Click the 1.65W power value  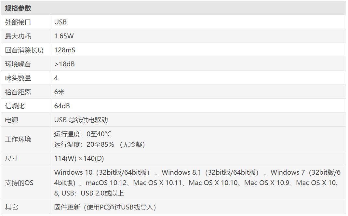(64, 36)
